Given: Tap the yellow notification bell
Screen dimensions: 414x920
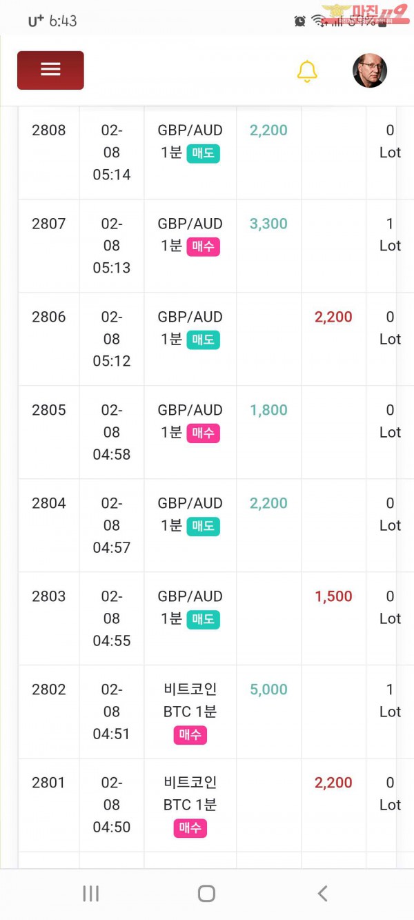Looking at the screenshot, I should click(307, 71).
